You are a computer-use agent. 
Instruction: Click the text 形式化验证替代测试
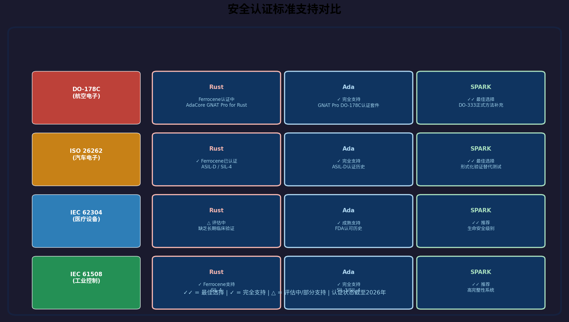click(481, 167)
